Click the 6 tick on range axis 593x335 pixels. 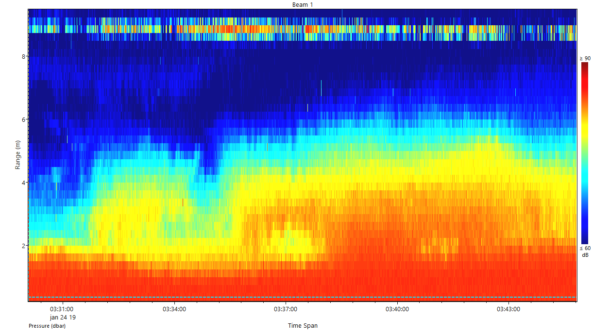tap(23, 119)
